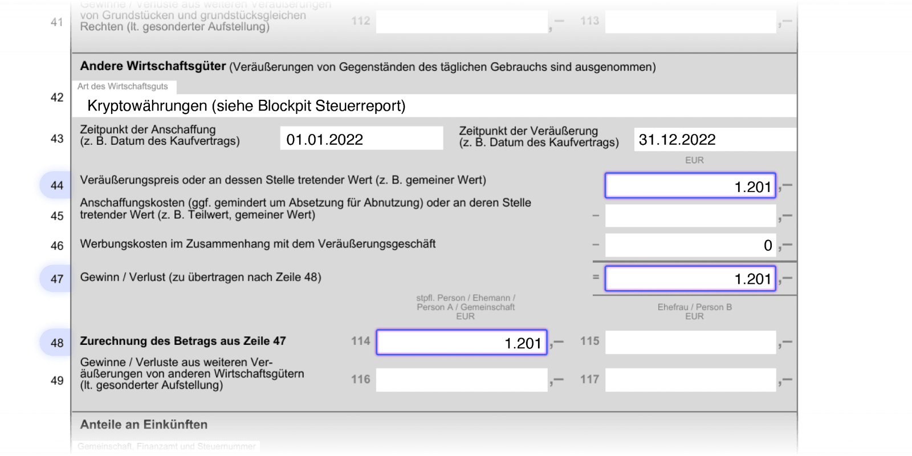912x456 pixels.
Task: Click empty field 112 on line 41
Action: [x=462, y=22]
